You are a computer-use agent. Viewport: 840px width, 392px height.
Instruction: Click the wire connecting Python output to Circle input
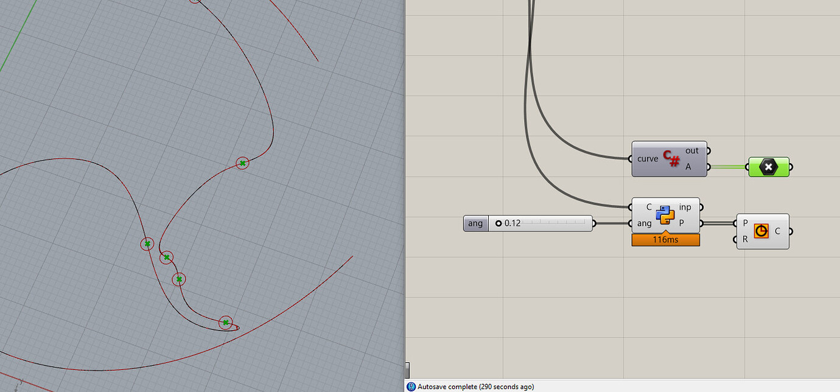[x=718, y=223]
